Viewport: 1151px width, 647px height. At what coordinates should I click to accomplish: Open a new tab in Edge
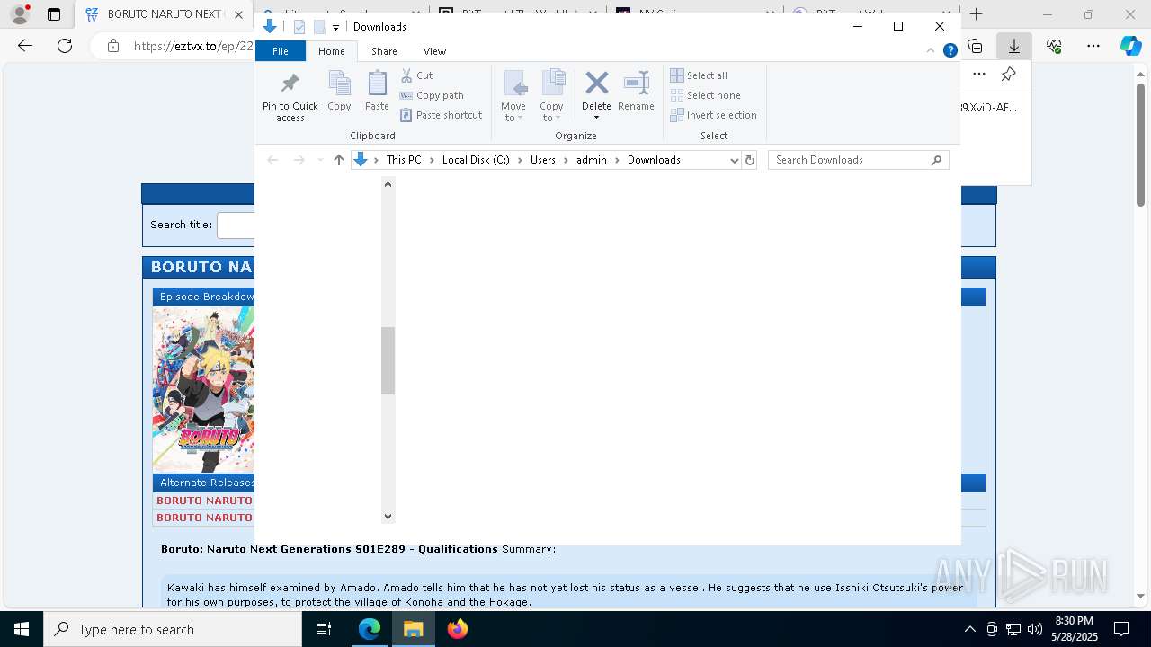click(x=977, y=14)
